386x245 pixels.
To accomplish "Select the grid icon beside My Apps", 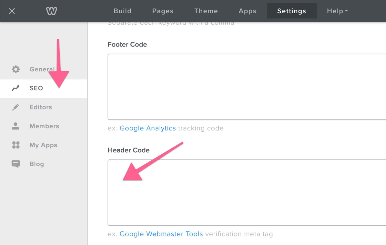I will [x=16, y=145].
